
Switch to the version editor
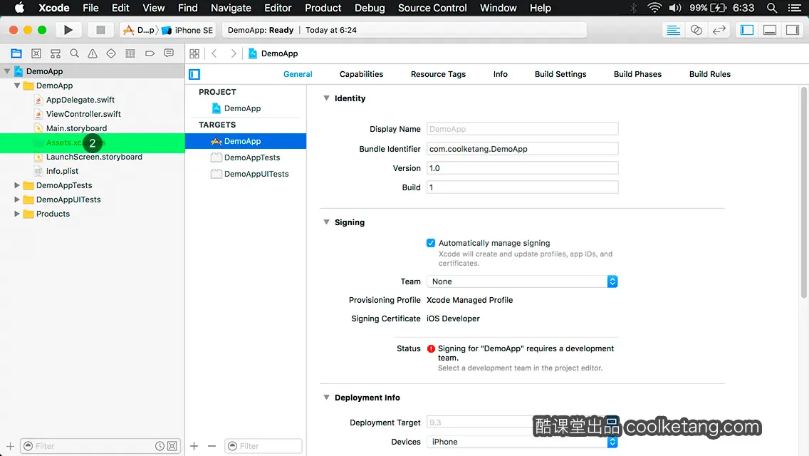(x=719, y=30)
